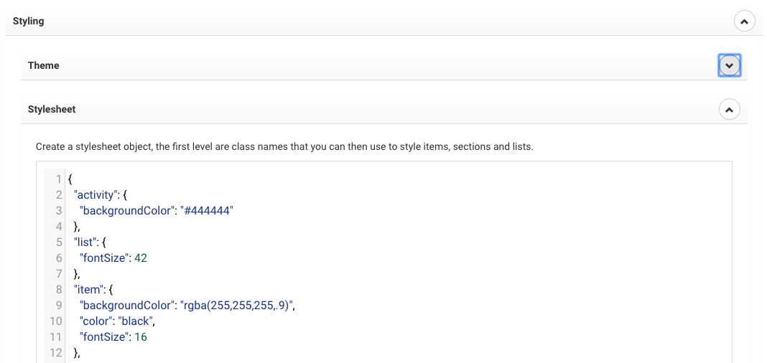Screen dimensions: 767x363
Task: Click "backgroundColor" key on line 3
Action: [126, 210]
